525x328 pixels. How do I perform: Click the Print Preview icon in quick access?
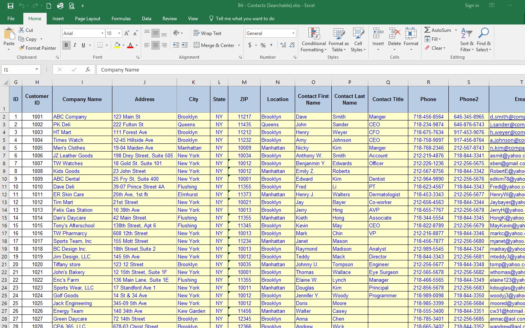(x=72, y=6)
